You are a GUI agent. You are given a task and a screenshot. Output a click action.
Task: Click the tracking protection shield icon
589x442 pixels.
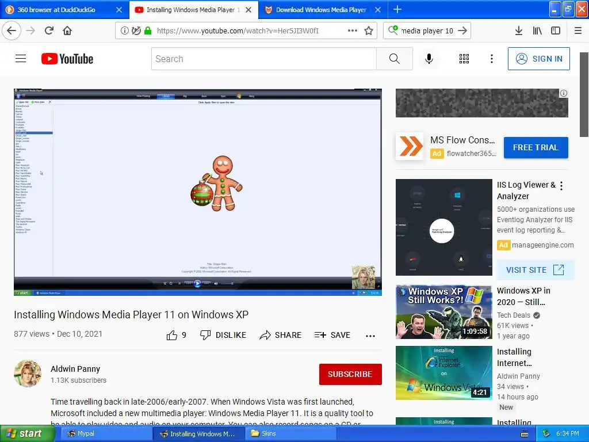click(136, 31)
